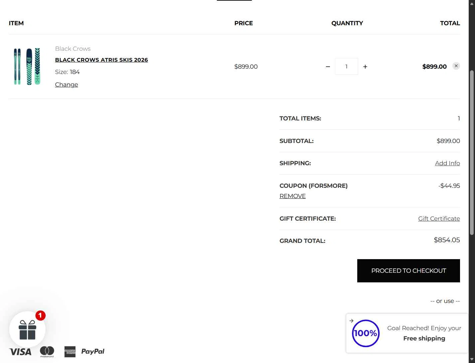
Task: Open the gift rewards icon
Action: [x=27, y=329]
